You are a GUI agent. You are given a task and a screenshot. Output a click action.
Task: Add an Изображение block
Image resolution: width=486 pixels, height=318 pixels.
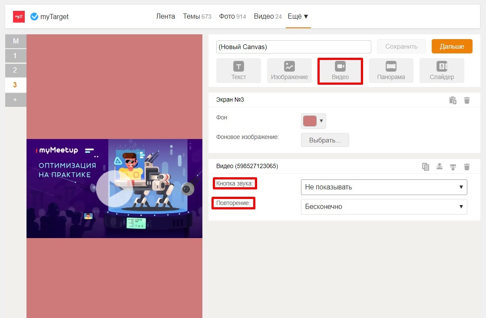click(289, 70)
